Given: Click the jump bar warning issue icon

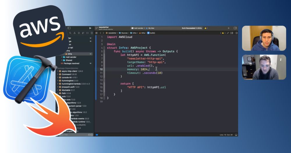Looking at the screenshot, I should coord(223,33).
